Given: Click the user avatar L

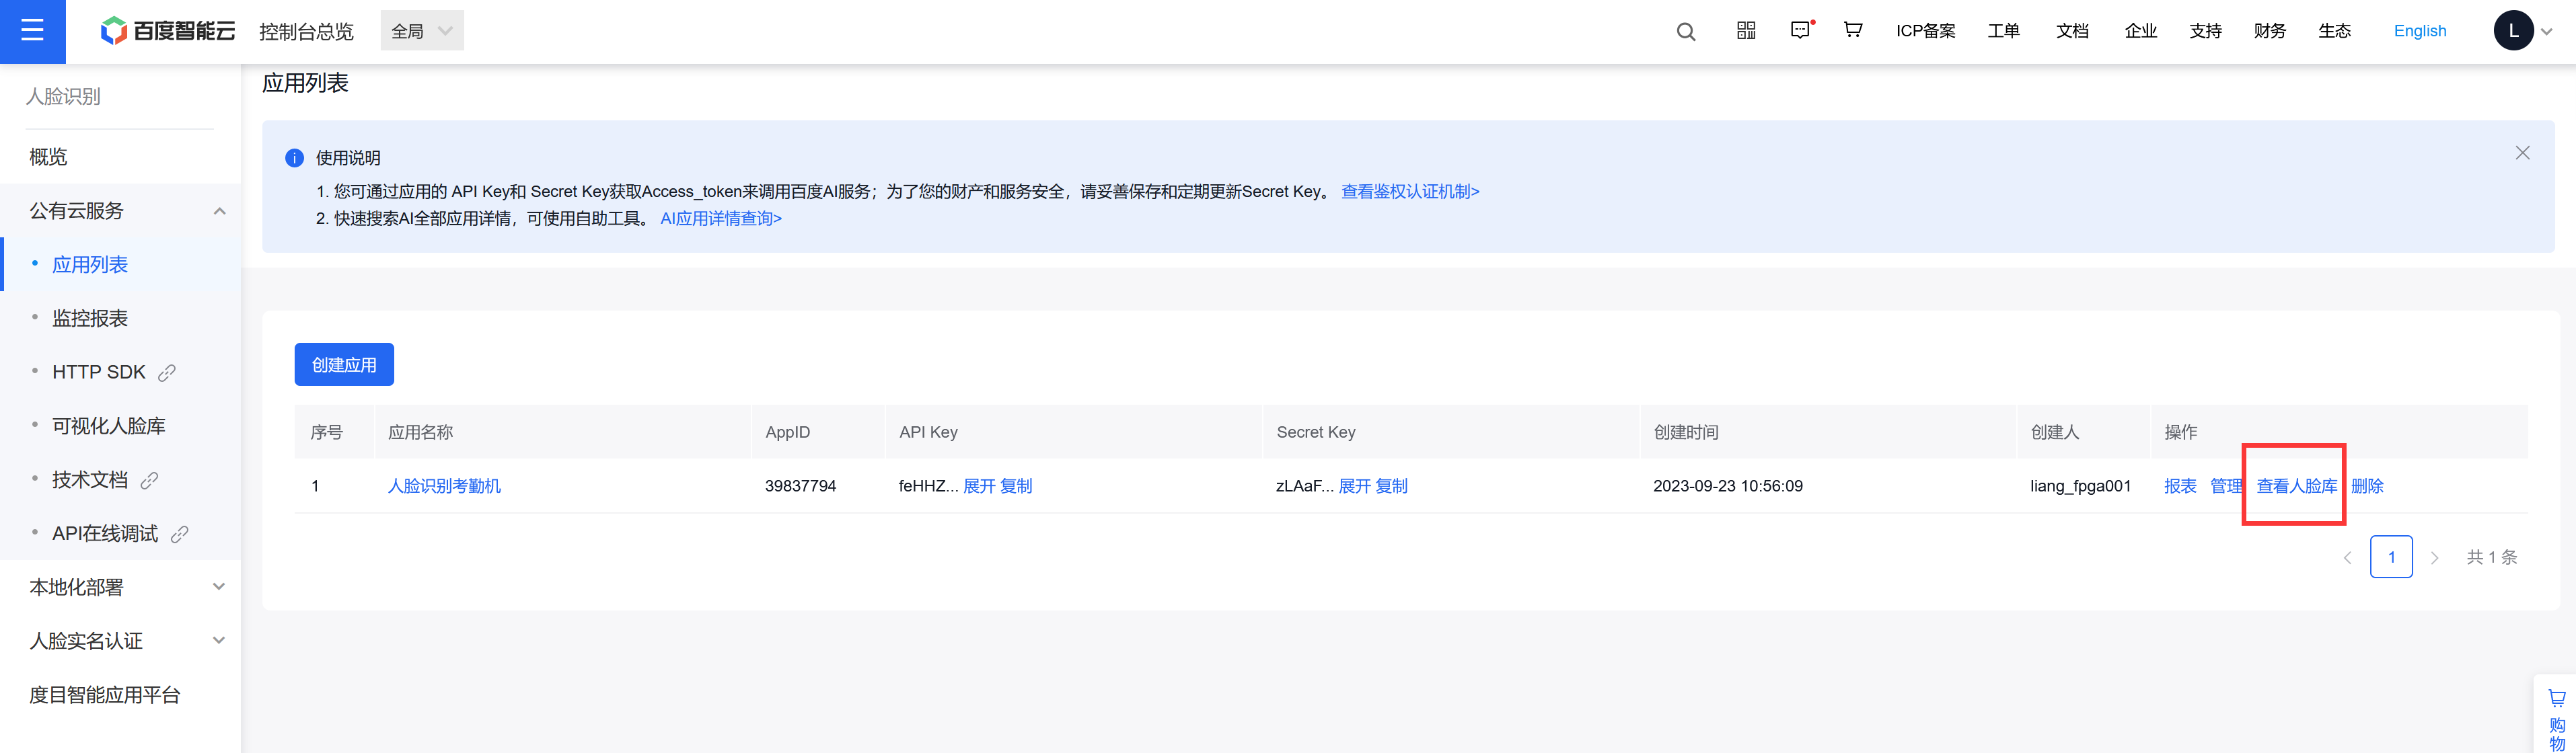Looking at the screenshot, I should pyautogui.click(x=2513, y=31).
